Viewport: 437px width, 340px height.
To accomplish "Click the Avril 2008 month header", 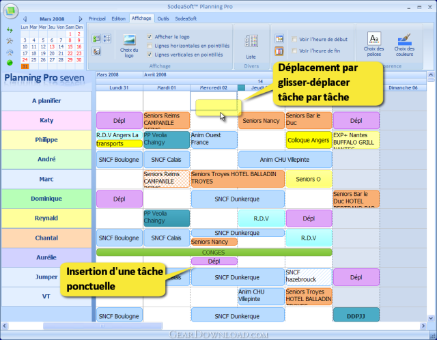I will [x=155, y=74].
